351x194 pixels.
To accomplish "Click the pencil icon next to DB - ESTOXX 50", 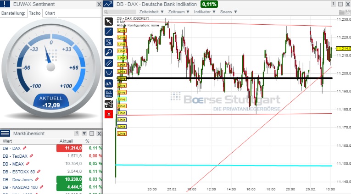I will coord(39,172).
